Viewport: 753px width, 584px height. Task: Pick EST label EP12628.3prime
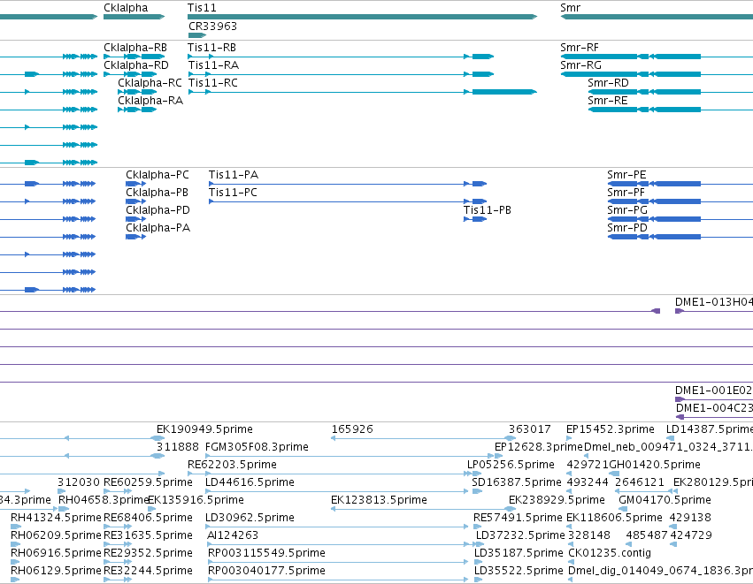(x=539, y=447)
